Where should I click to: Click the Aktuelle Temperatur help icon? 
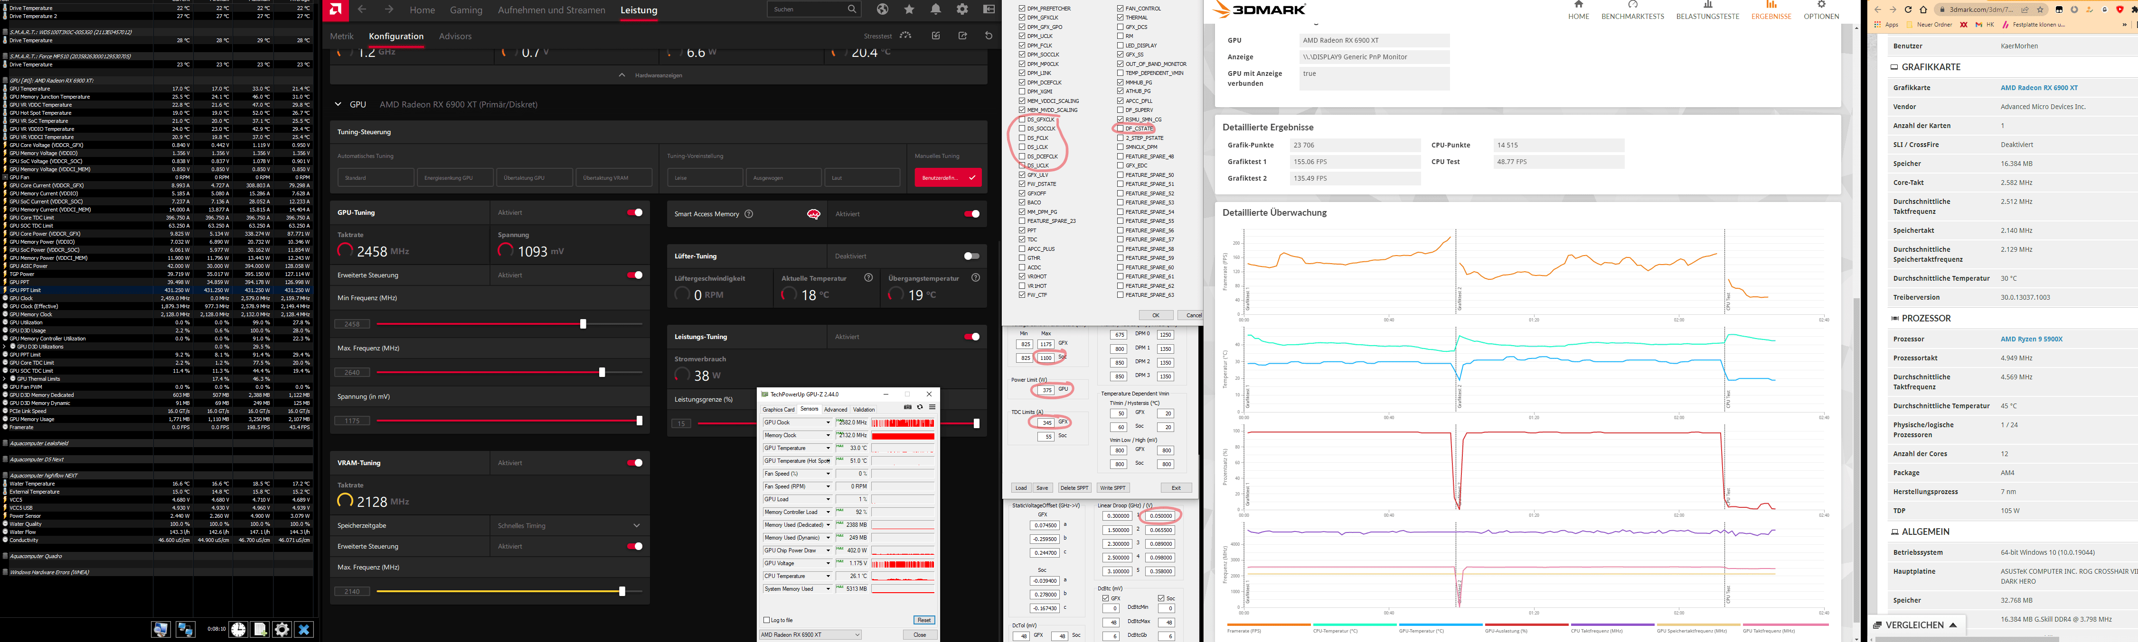click(868, 277)
